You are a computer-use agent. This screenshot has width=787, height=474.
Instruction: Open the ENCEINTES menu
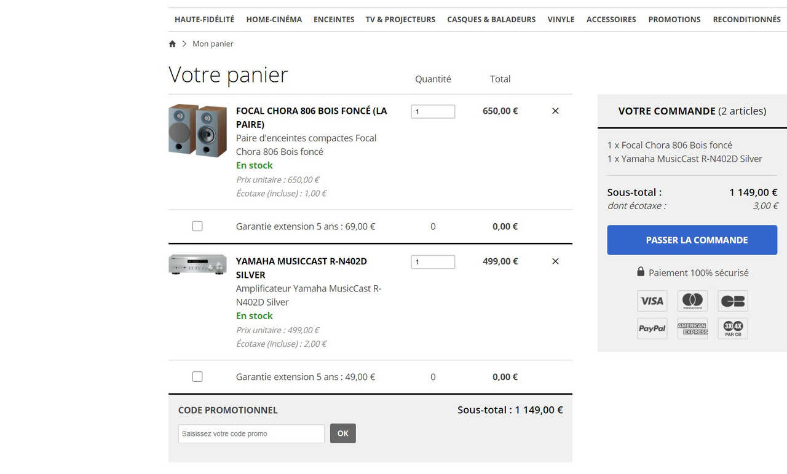tap(334, 20)
